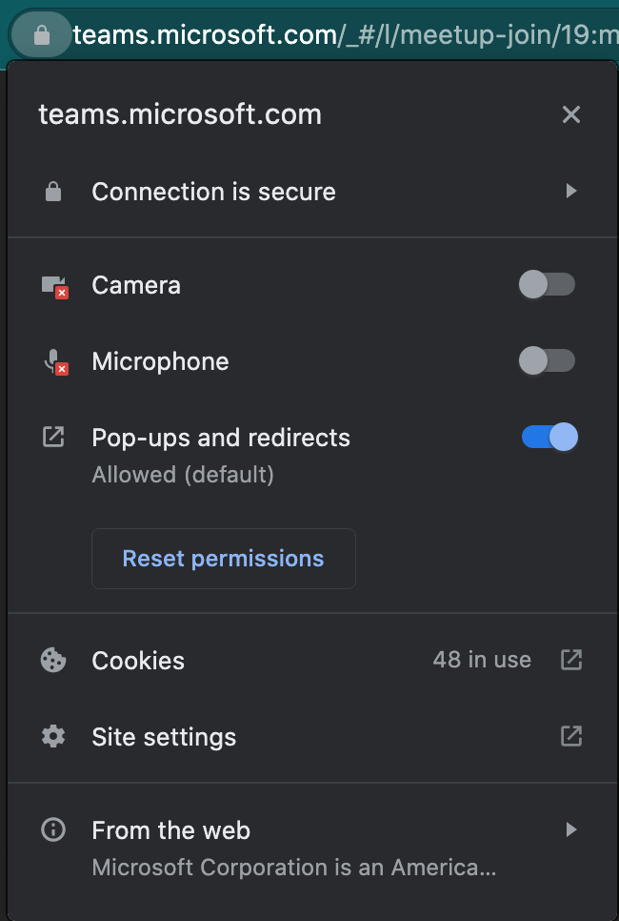Click the lock icon in address bar

41,36
